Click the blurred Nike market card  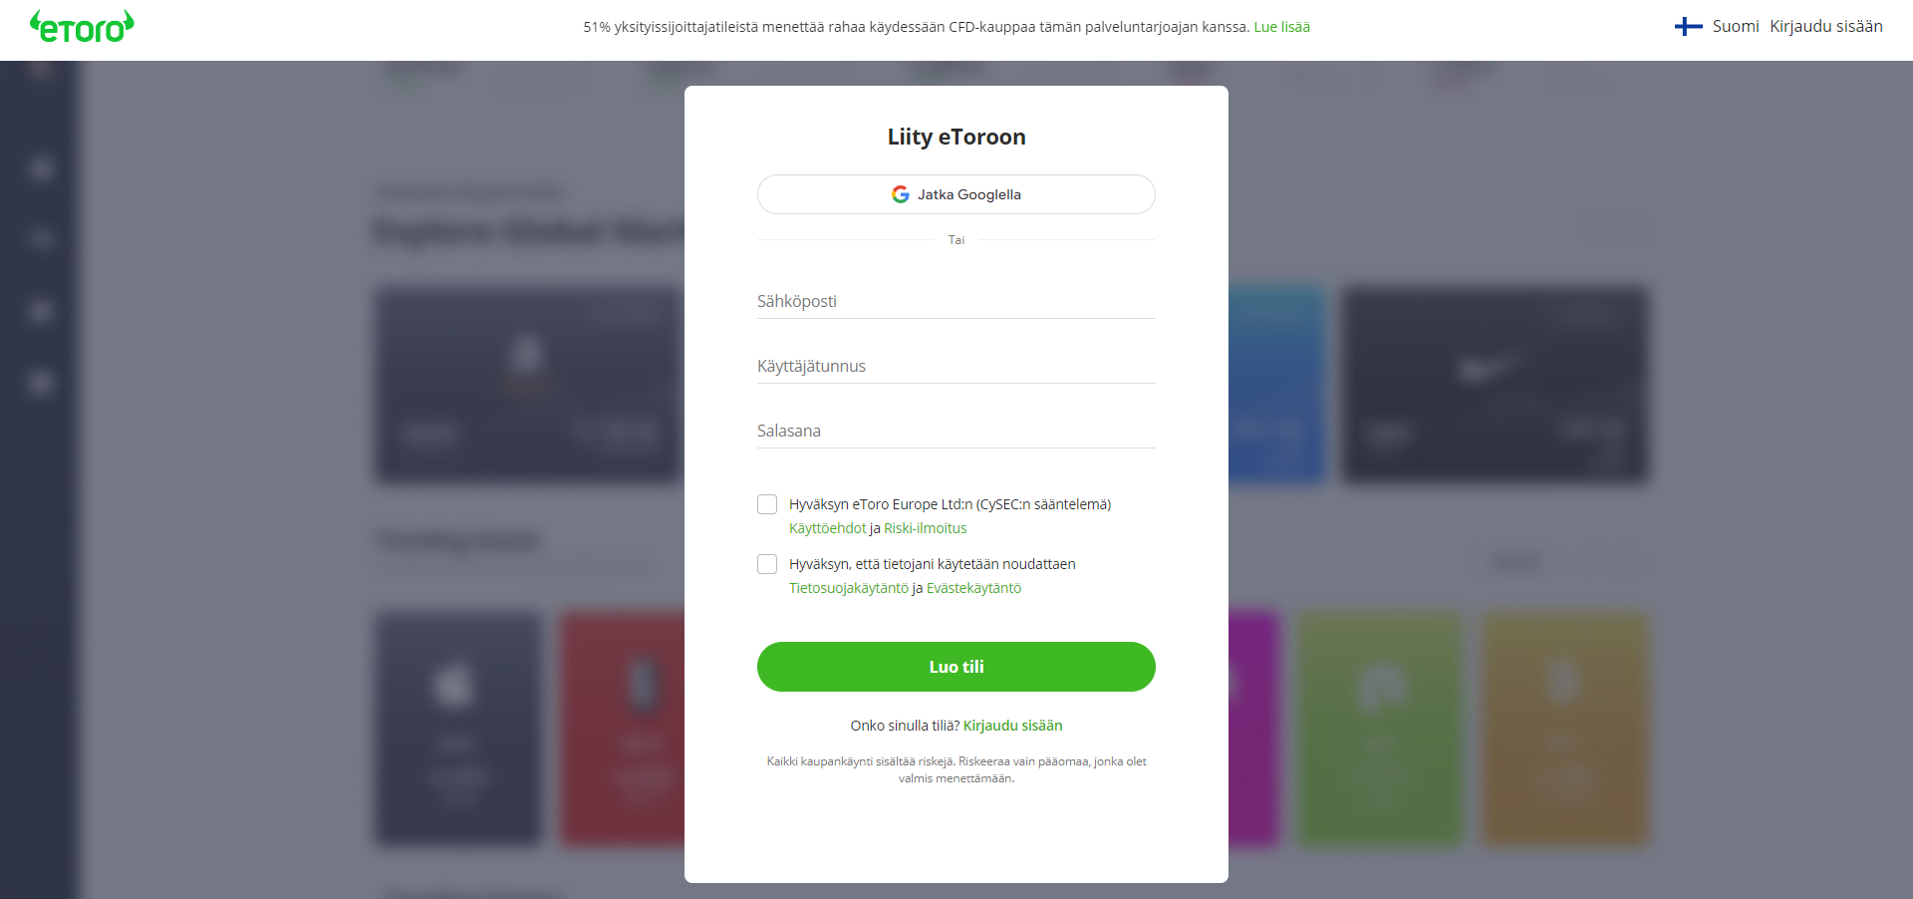point(1494,384)
